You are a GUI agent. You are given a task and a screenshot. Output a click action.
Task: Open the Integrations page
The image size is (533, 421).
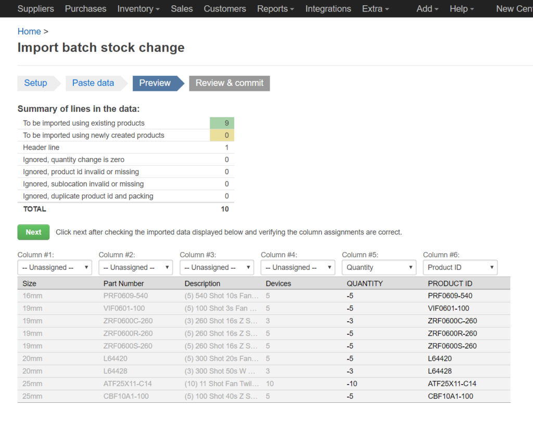[x=328, y=9]
